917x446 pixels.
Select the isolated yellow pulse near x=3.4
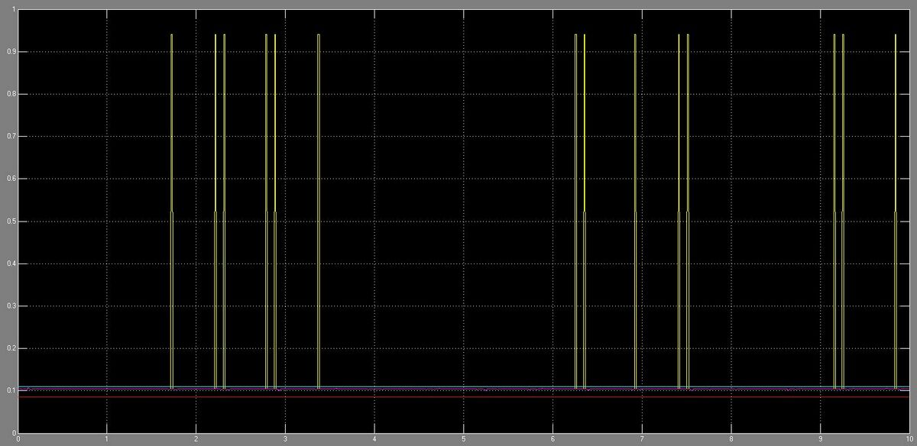click(x=319, y=153)
